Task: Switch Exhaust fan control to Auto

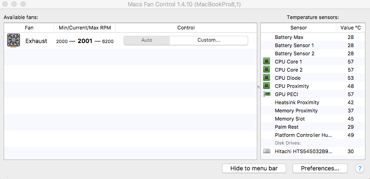Action: [147, 40]
